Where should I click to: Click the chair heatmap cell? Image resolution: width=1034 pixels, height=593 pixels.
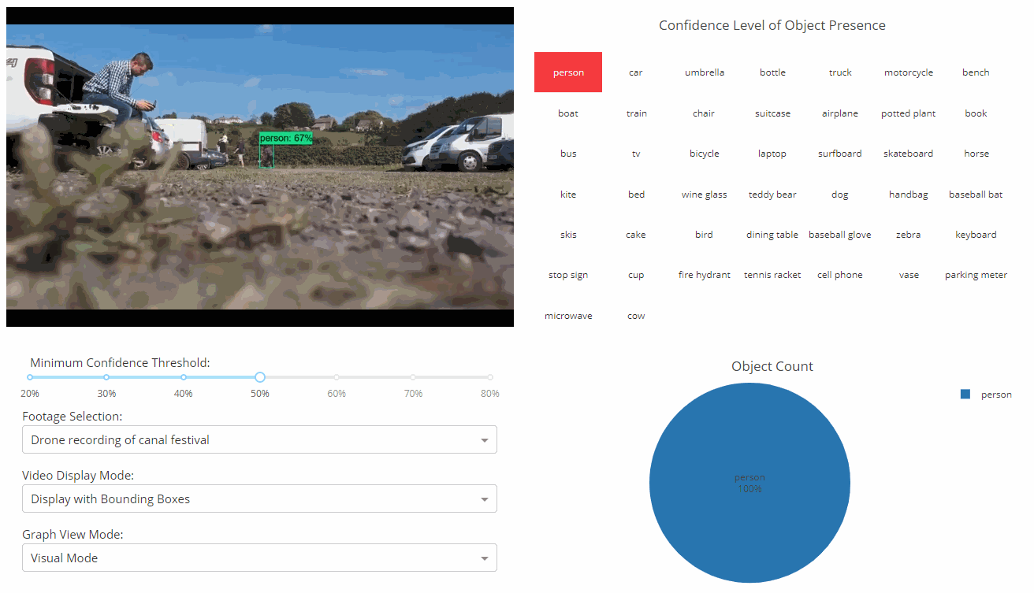click(x=705, y=113)
